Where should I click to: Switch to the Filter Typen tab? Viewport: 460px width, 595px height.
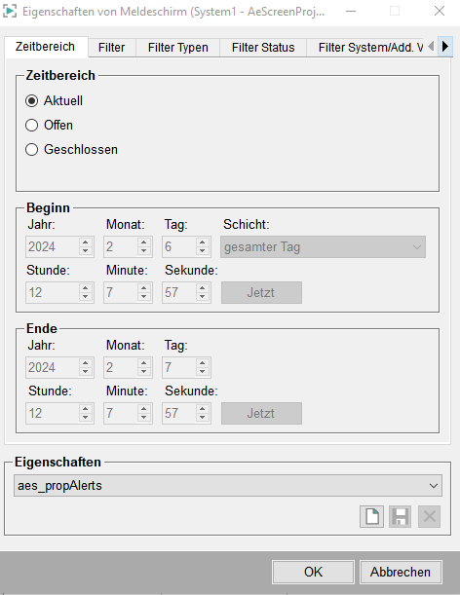[177, 48]
